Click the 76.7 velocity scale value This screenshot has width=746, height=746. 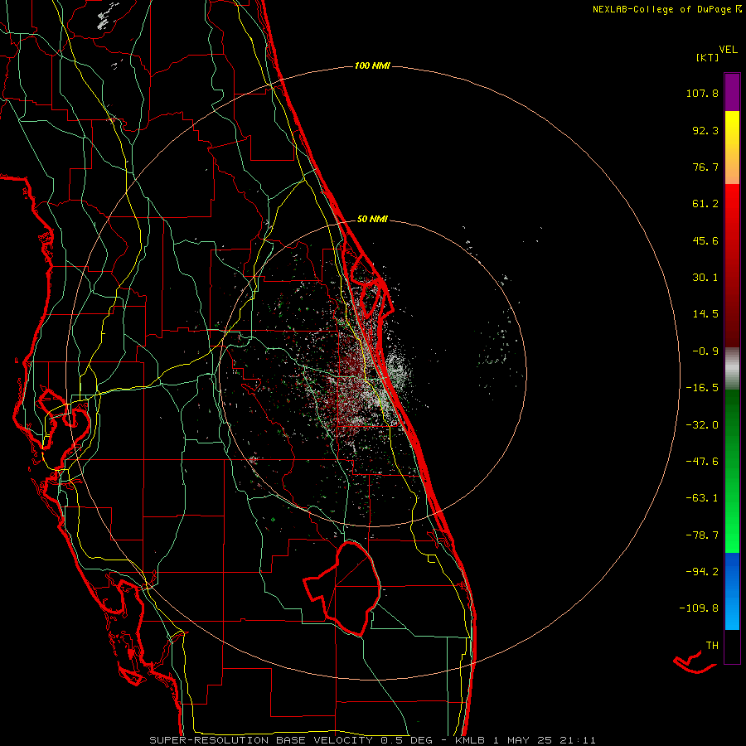(x=705, y=167)
